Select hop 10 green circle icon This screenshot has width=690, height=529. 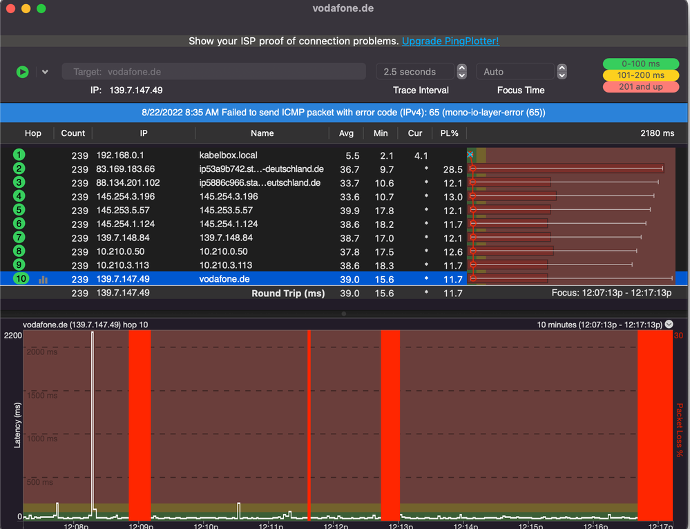[21, 278]
